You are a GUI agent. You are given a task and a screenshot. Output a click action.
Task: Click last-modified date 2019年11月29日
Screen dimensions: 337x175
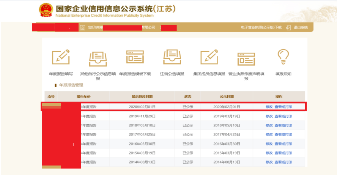pos(142,116)
